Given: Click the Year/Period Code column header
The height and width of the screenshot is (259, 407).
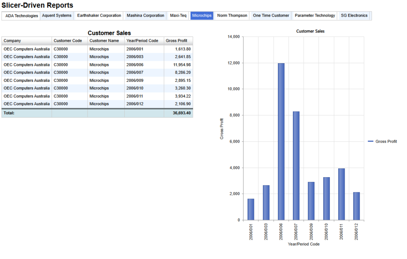Looking at the screenshot, I should pos(144,41).
